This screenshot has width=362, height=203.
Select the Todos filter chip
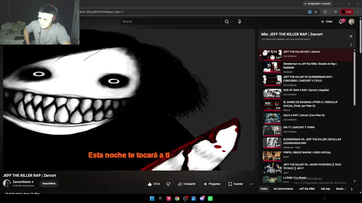click(264, 189)
